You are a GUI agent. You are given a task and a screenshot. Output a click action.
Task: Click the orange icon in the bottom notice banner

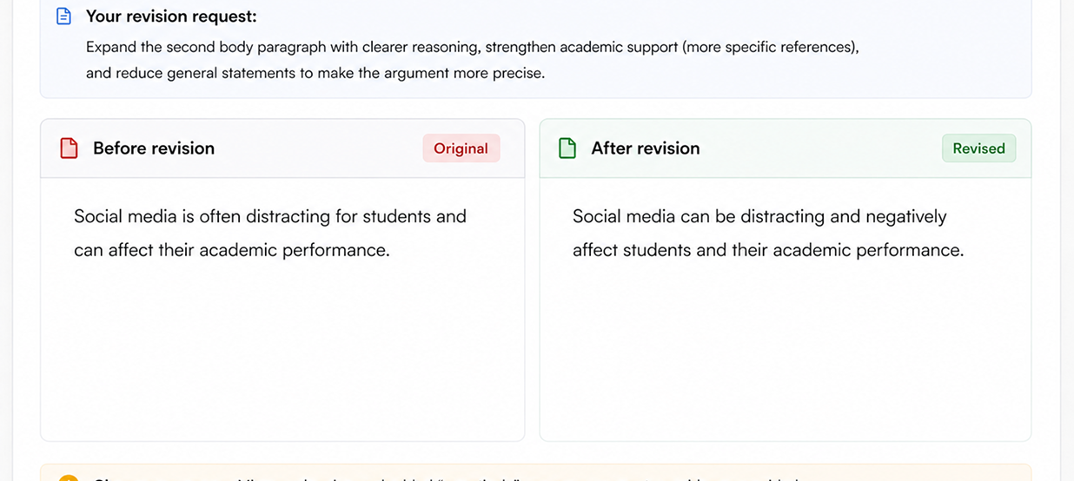[x=69, y=478]
